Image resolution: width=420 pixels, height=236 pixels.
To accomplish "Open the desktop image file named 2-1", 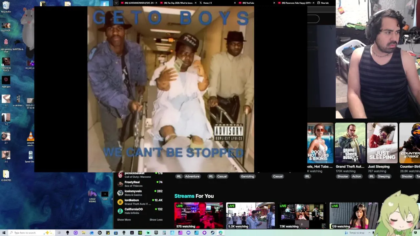I will (x=6, y=138).
